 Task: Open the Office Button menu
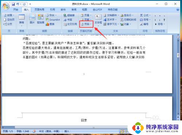click(6, 6)
